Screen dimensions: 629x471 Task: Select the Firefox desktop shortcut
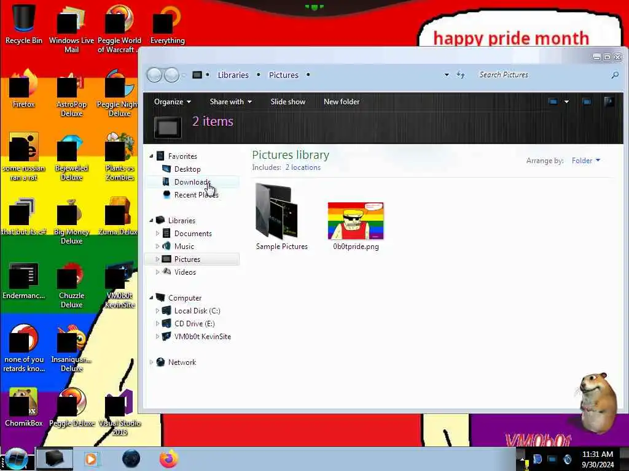tap(24, 88)
